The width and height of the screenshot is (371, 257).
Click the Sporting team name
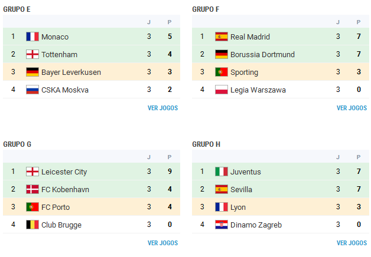click(244, 72)
